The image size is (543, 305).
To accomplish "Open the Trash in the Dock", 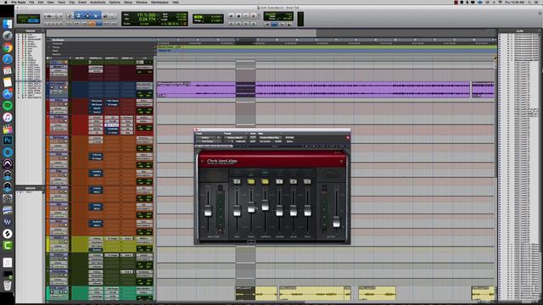I will coord(8,285).
